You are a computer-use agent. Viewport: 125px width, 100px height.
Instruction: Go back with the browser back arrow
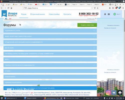pyautogui.click(x=2, y=8)
